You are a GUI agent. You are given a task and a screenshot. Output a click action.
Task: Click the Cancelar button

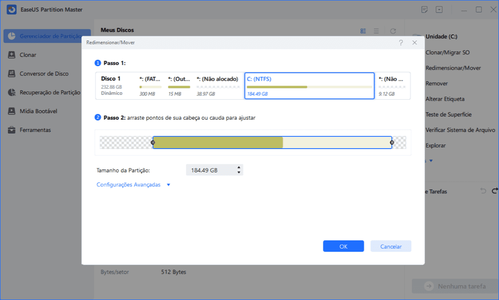tap(391, 246)
